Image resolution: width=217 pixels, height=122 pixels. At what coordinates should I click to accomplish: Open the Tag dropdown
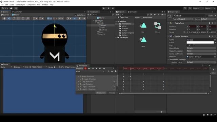click(x=185, y=19)
